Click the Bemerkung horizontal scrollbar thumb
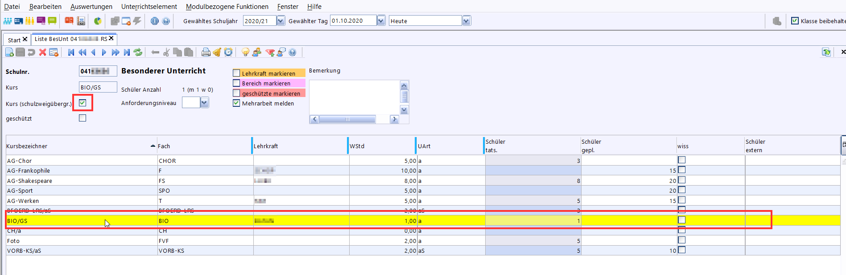 tap(347, 119)
